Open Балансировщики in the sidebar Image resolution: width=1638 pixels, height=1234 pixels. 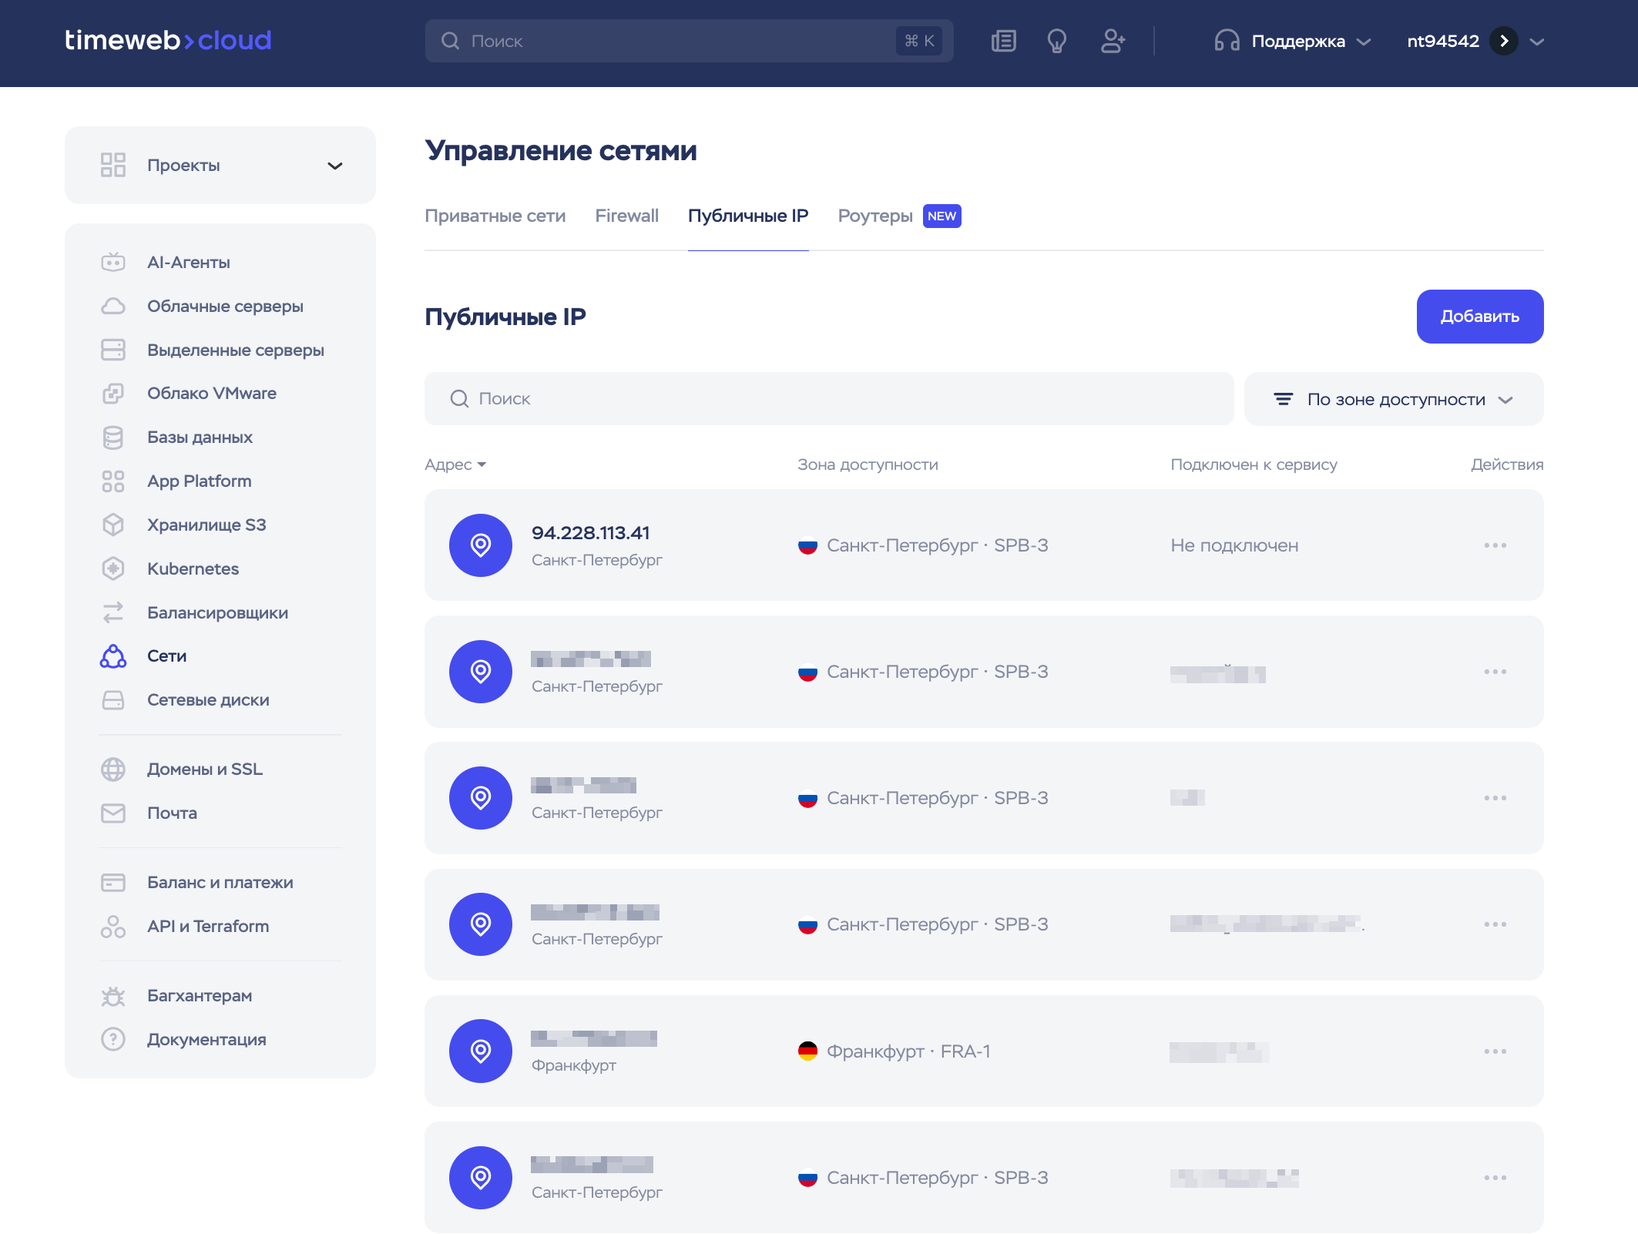(x=217, y=613)
